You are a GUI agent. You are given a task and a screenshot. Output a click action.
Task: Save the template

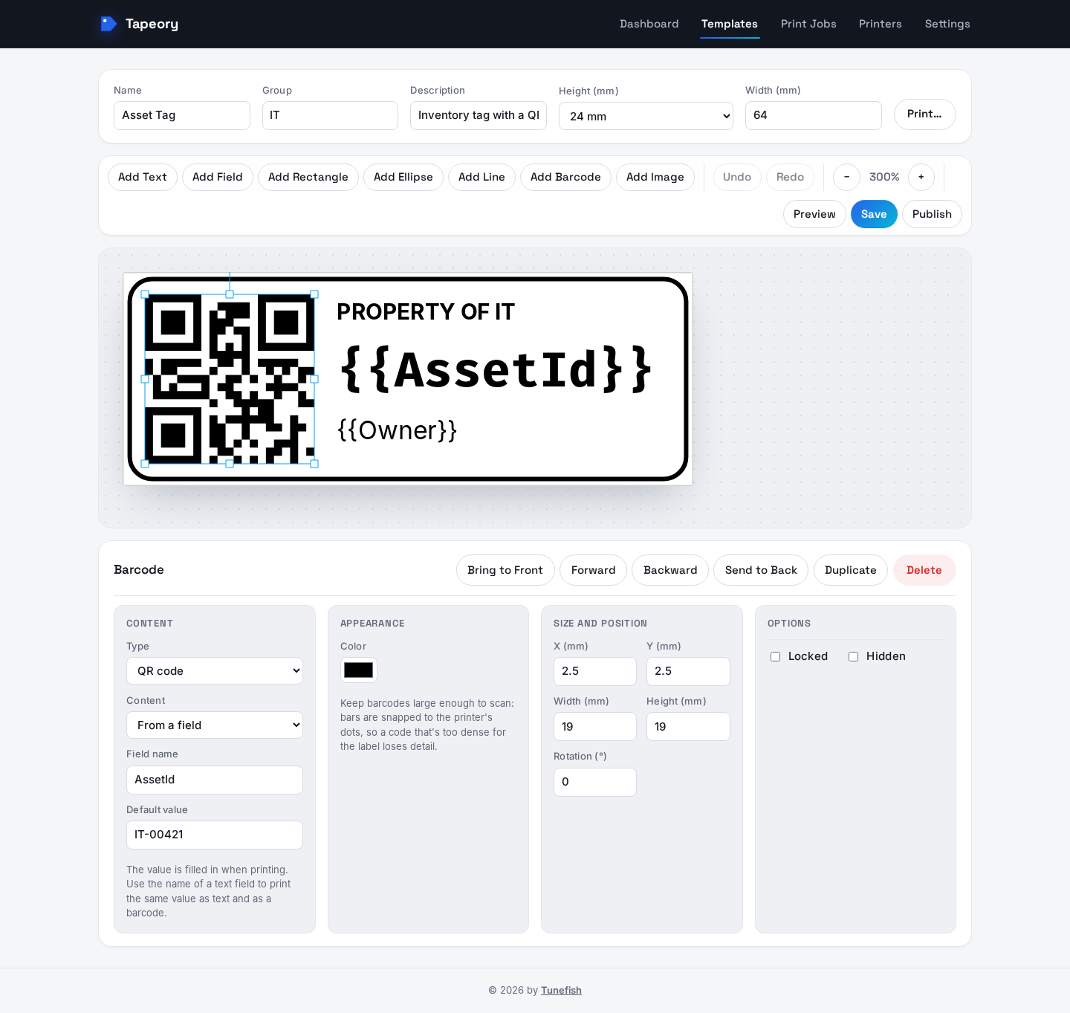(874, 214)
